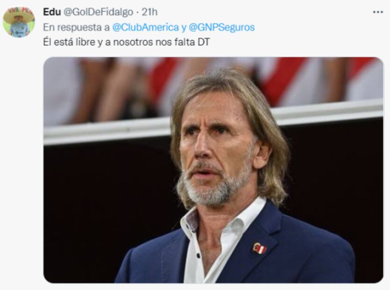Click Edu's sombrero profile avatar
Image resolution: width=390 pixels, height=290 pixels.
click(x=19, y=22)
